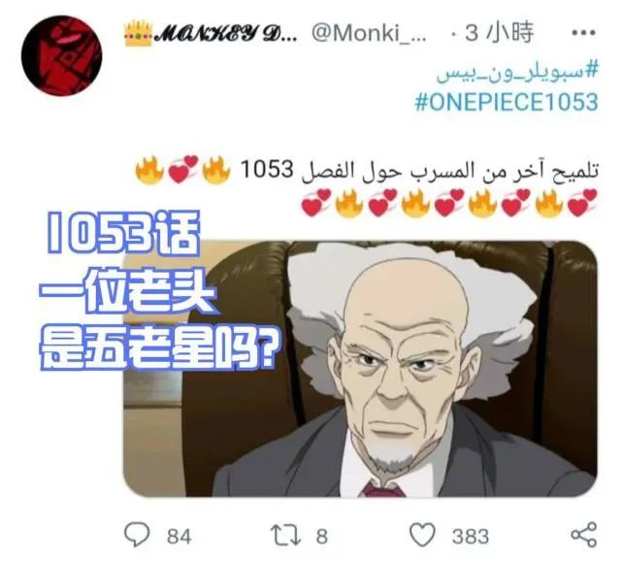Open the Arabic spoiler hashtag link
Screen dimensions: 622x561
517,73
